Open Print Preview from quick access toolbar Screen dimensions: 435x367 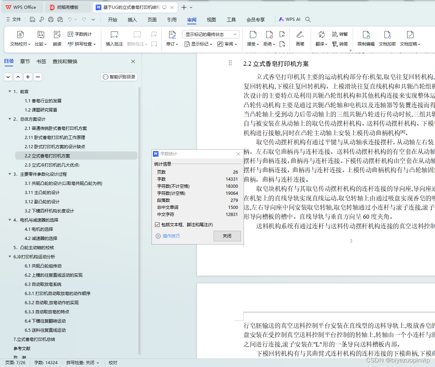(x=60, y=19)
